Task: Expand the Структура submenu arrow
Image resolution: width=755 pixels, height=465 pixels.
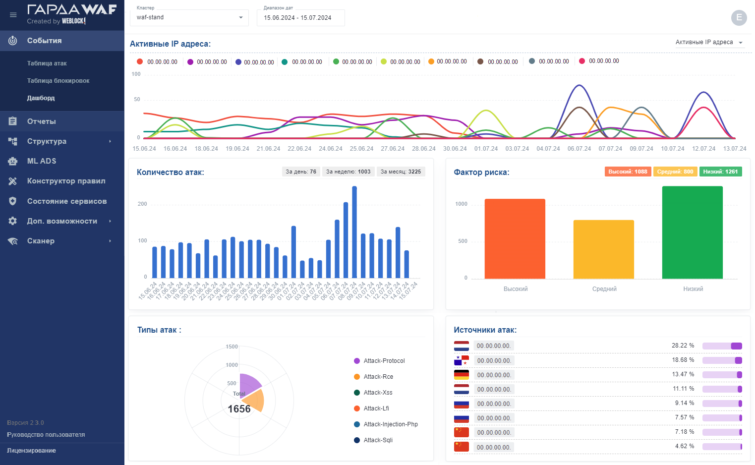Action: (110, 141)
